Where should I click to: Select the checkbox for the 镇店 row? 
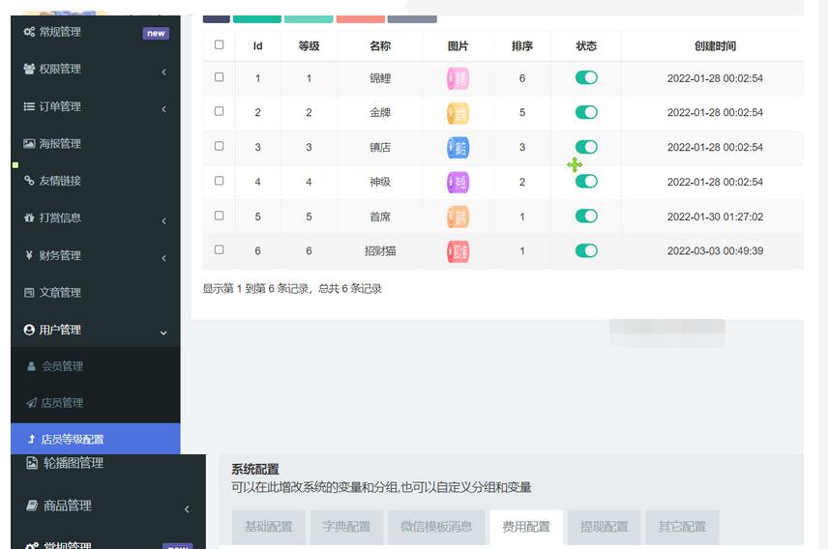[x=220, y=146]
